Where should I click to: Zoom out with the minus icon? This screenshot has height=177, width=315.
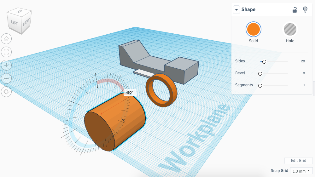(x=6, y=78)
